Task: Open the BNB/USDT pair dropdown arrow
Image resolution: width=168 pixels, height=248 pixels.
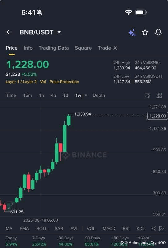Action: (x=59, y=32)
